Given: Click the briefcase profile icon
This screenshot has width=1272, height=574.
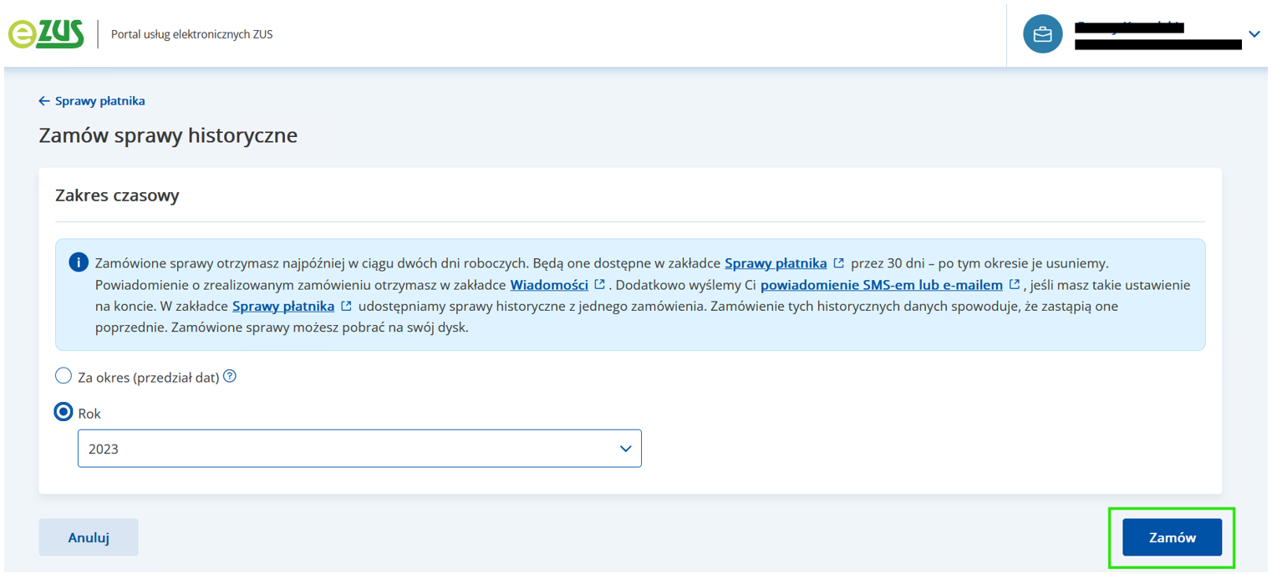Looking at the screenshot, I should pos(1042,34).
